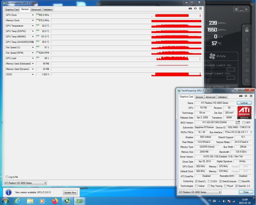The image size is (256, 205).
Task: Open Firefox from the taskbar
Action: [x=55, y=201]
